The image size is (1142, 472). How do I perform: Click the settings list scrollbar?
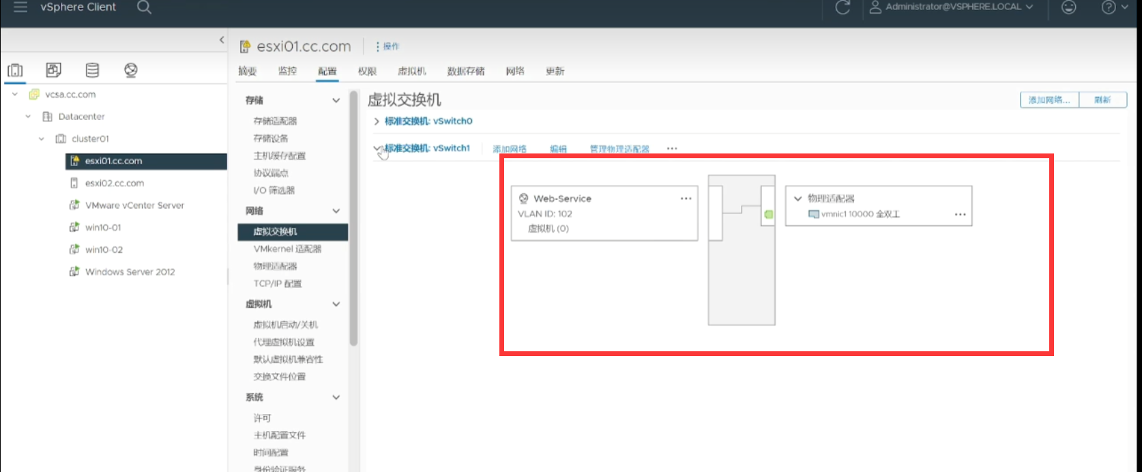pyautogui.click(x=353, y=218)
